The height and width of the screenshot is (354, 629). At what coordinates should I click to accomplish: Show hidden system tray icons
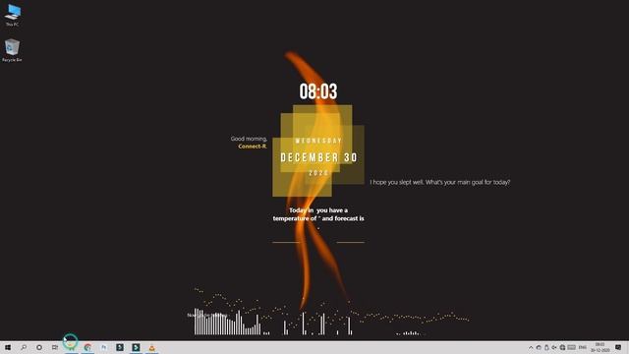(531, 347)
